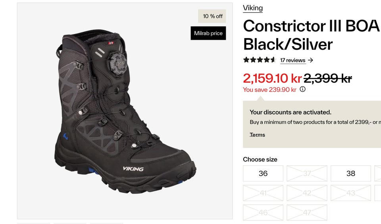
Task: Select size 38
Action: click(351, 174)
